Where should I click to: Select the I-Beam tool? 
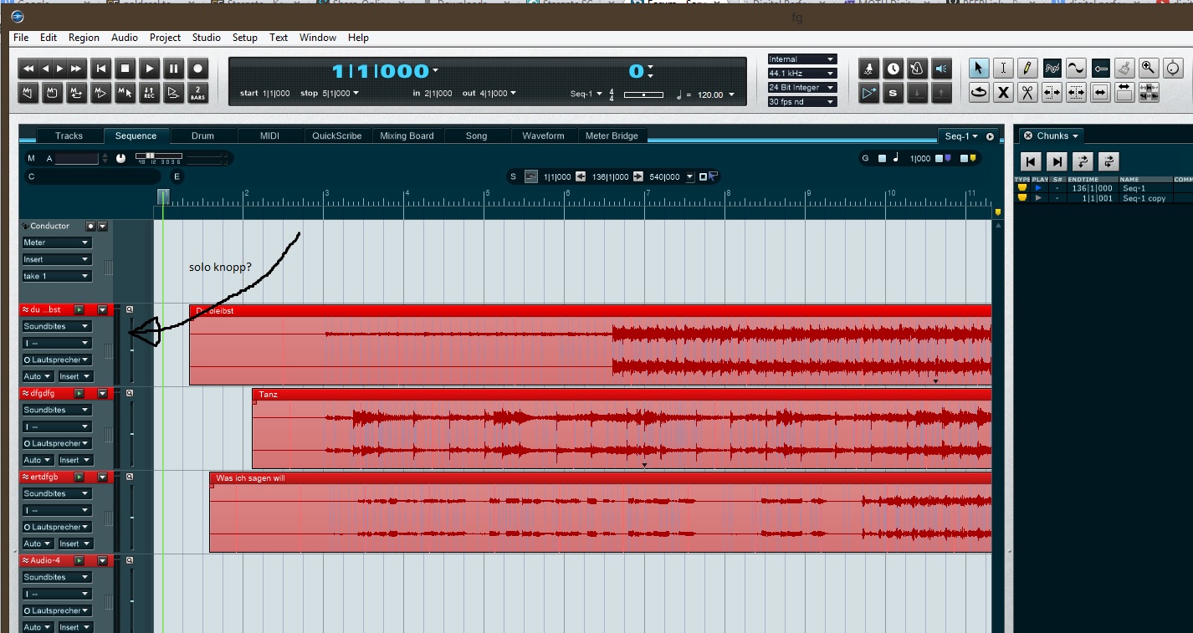1003,69
